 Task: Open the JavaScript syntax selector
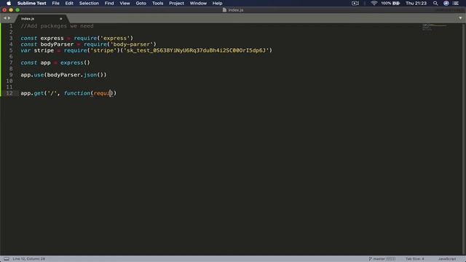(447, 259)
